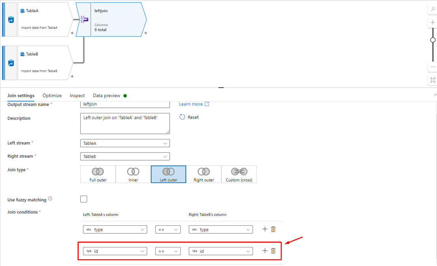Open left column id dropdown
The width and height of the screenshot is (437, 266).
115,251
